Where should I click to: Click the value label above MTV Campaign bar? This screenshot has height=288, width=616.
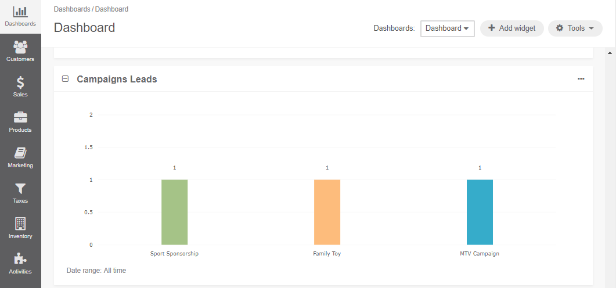pos(480,168)
